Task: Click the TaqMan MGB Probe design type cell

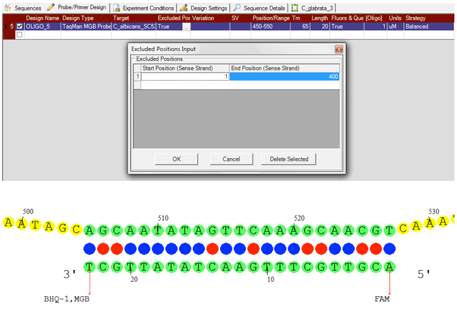Action: click(x=86, y=27)
